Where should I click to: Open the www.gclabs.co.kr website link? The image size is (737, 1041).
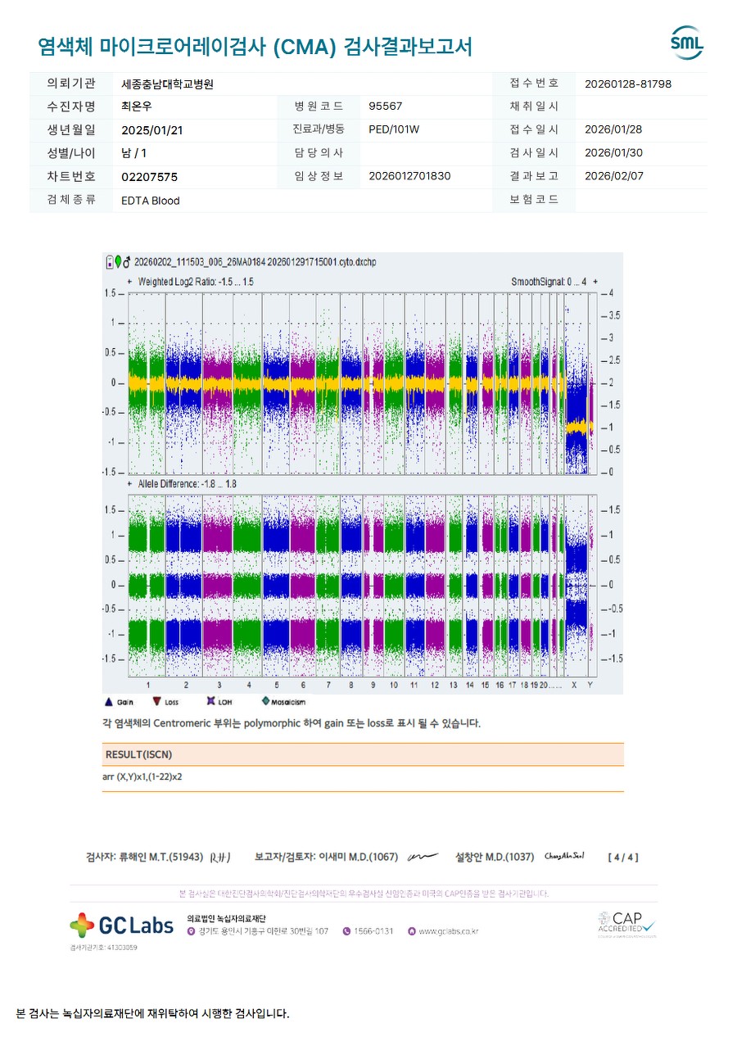(448, 931)
